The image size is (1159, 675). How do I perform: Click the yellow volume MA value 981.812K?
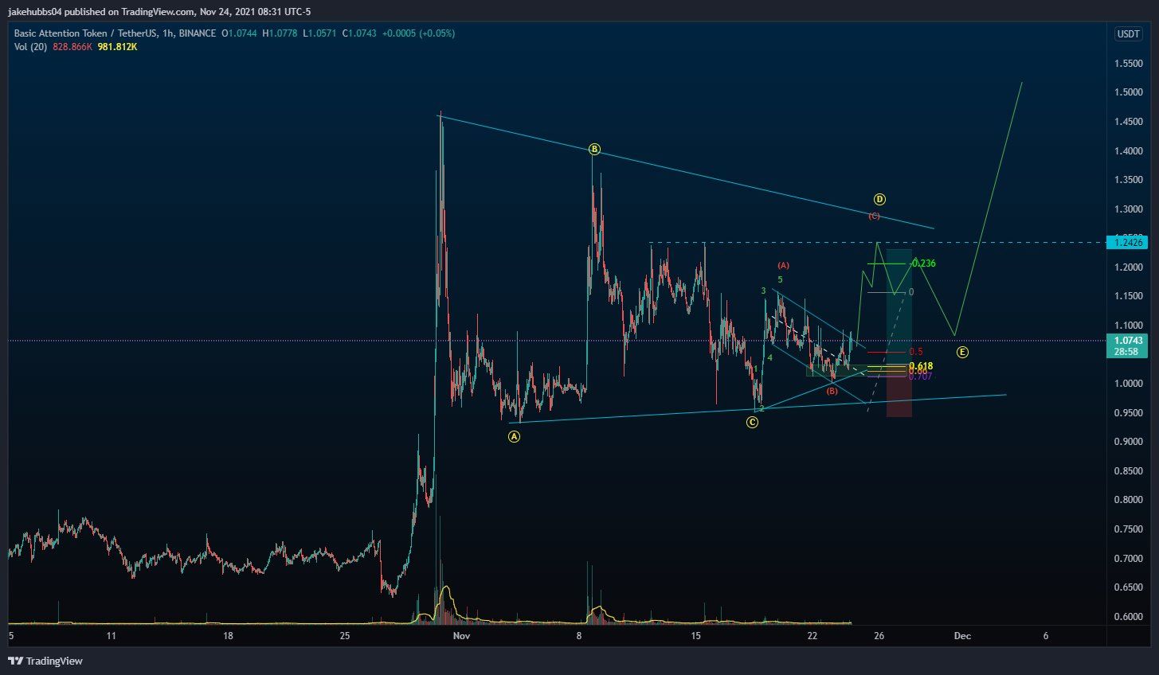click(118, 47)
